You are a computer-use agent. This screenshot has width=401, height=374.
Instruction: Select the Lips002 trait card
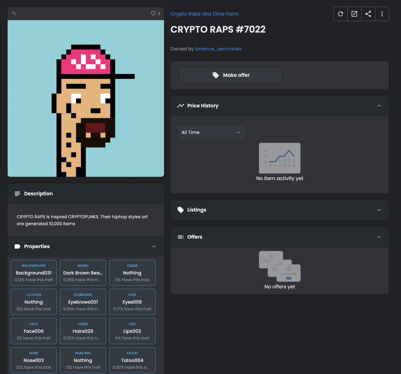pos(132,331)
